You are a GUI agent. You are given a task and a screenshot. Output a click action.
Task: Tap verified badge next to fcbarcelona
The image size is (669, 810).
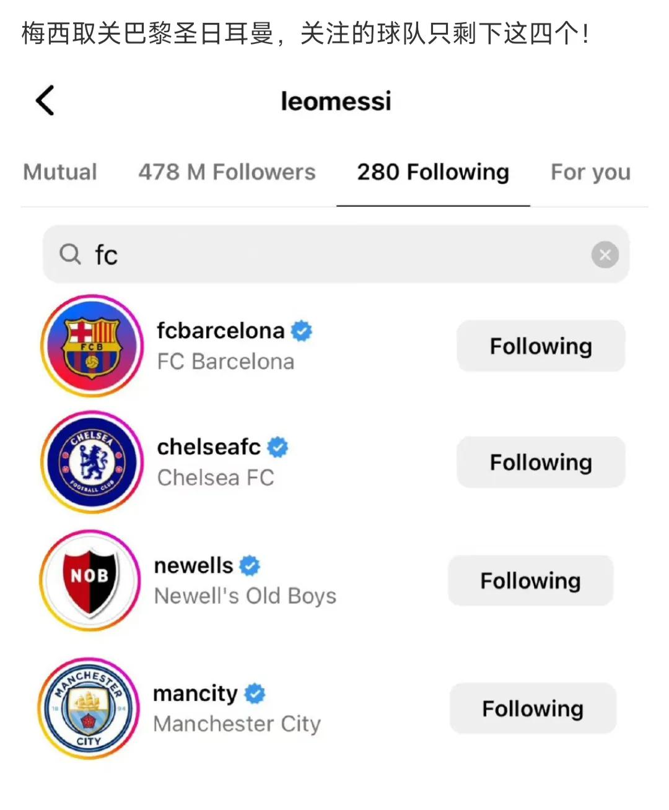[x=301, y=331]
